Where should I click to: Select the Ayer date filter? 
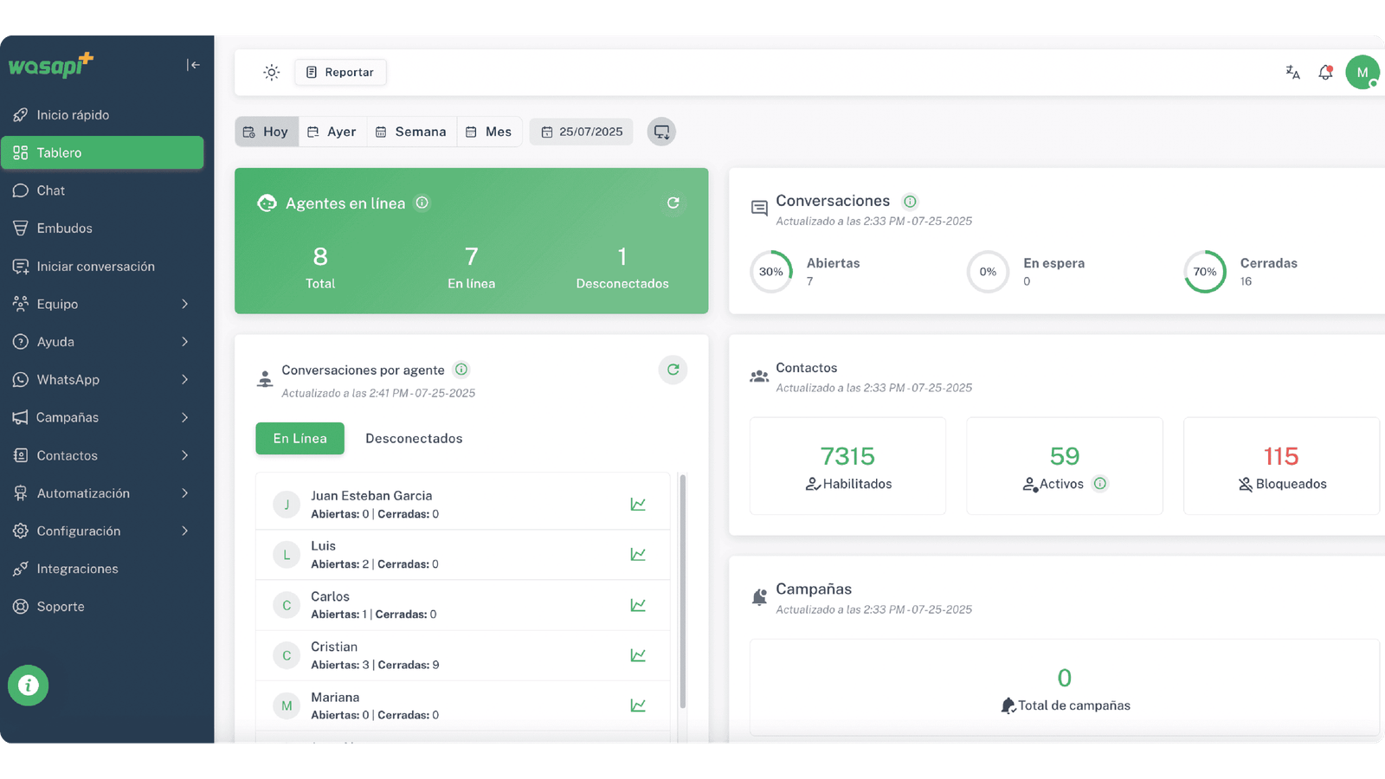click(332, 131)
